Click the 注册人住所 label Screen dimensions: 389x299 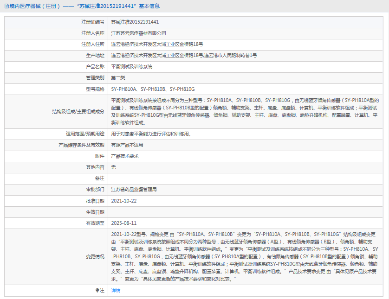point(93,45)
